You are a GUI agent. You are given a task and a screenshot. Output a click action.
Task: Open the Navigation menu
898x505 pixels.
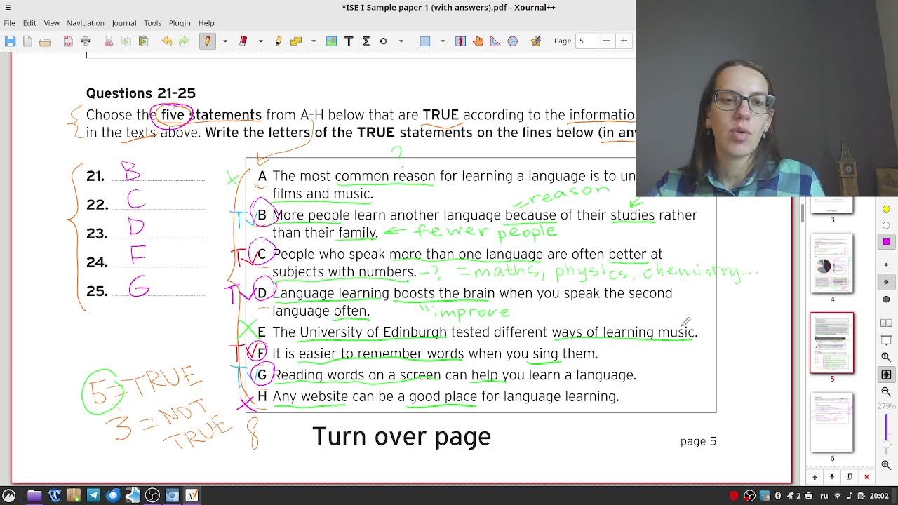pyautogui.click(x=86, y=23)
